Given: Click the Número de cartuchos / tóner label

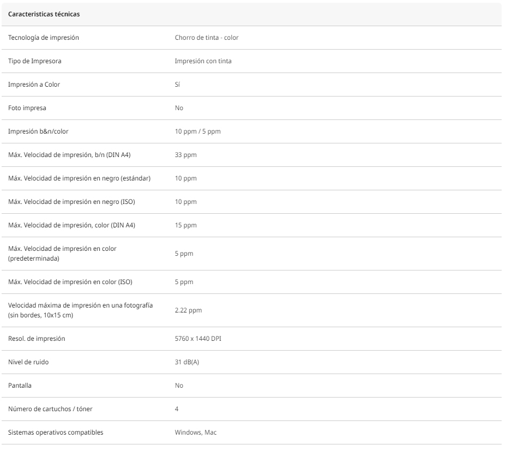Looking at the screenshot, I should coord(50,409).
